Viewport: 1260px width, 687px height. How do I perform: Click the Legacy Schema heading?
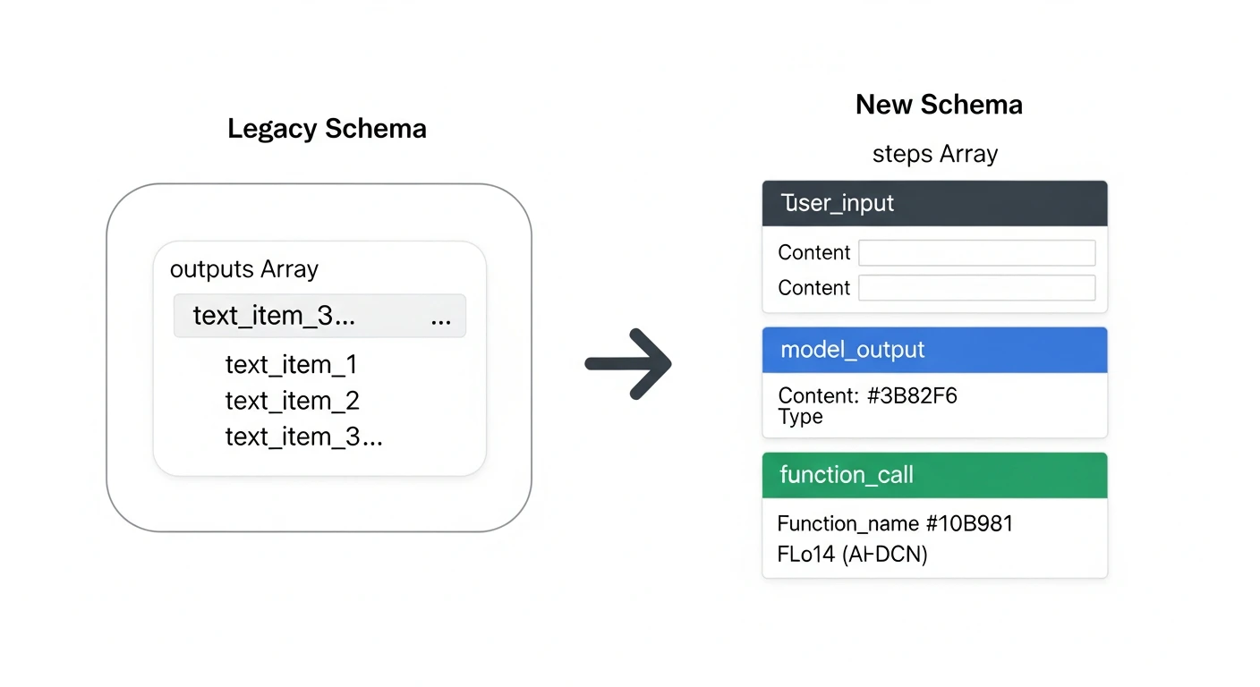[x=327, y=129]
